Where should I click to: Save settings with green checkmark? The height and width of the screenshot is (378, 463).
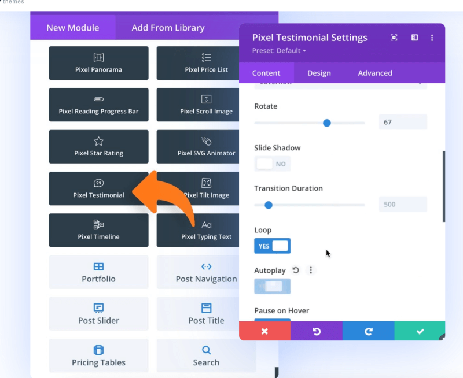point(420,331)
